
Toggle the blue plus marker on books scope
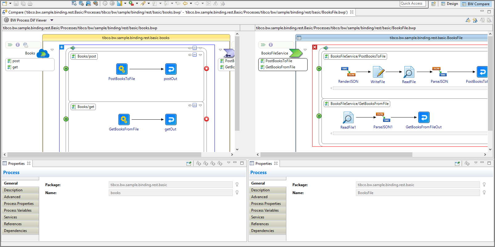click(62, 47)
